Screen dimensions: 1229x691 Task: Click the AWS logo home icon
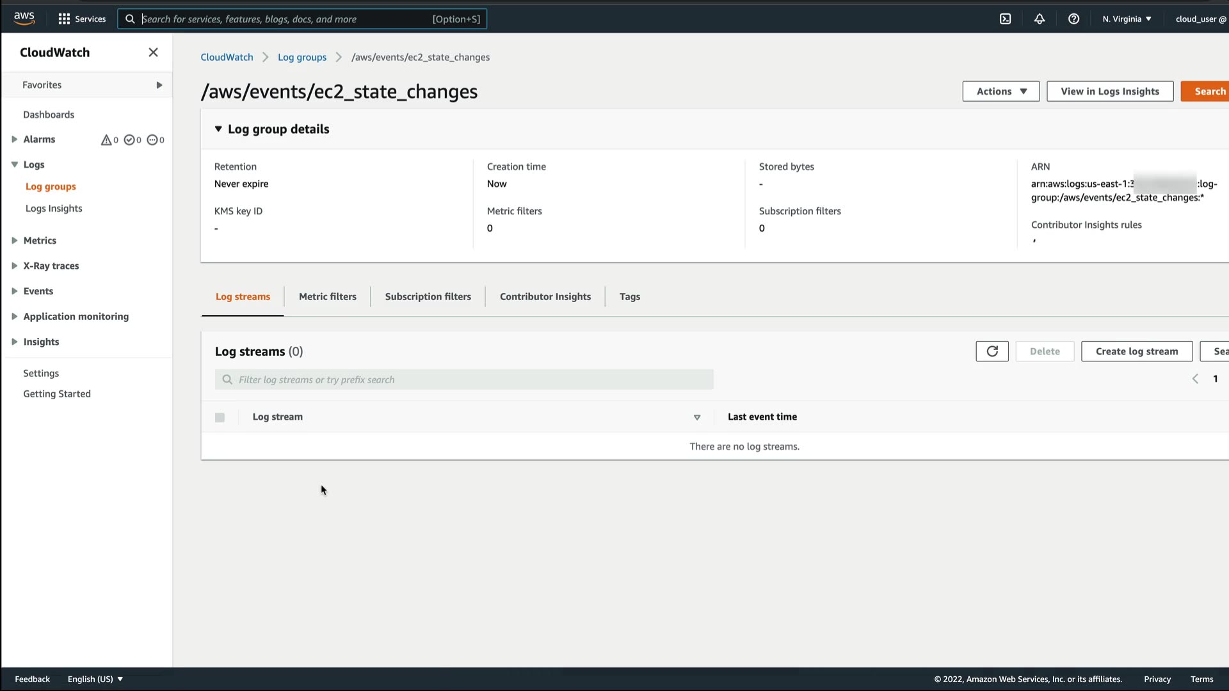click(24, 18)
